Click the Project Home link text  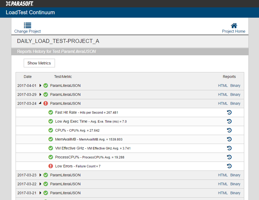(233, 31)
